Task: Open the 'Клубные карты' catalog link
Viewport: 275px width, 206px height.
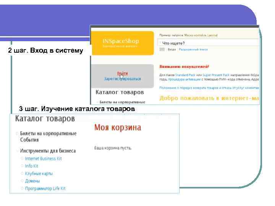Action: [39, 174]
